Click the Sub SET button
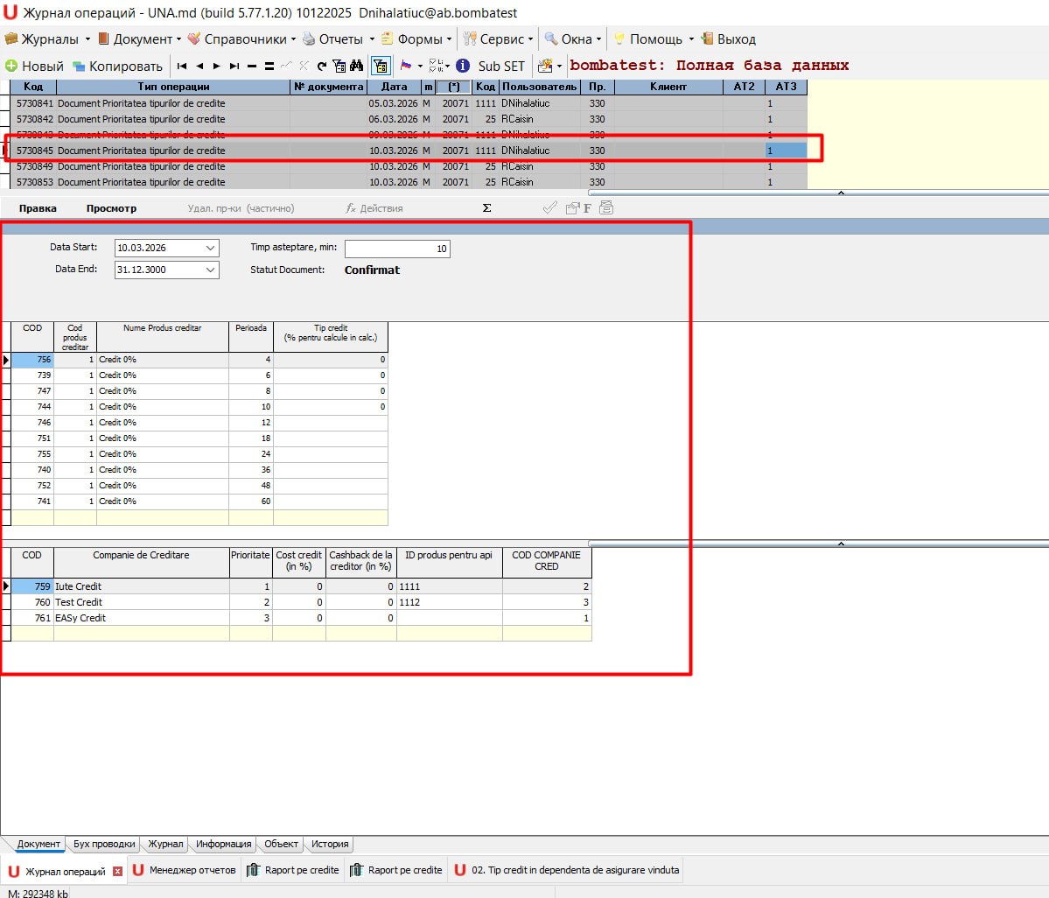 pyautogui.click(x=501, y=66)
